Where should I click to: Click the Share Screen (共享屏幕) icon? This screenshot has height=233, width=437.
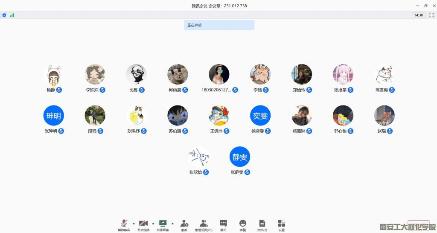(163, 224)
